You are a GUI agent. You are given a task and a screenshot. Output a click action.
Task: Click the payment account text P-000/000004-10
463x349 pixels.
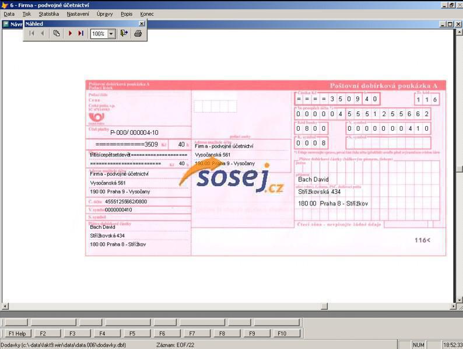click(x=134, y=132)
